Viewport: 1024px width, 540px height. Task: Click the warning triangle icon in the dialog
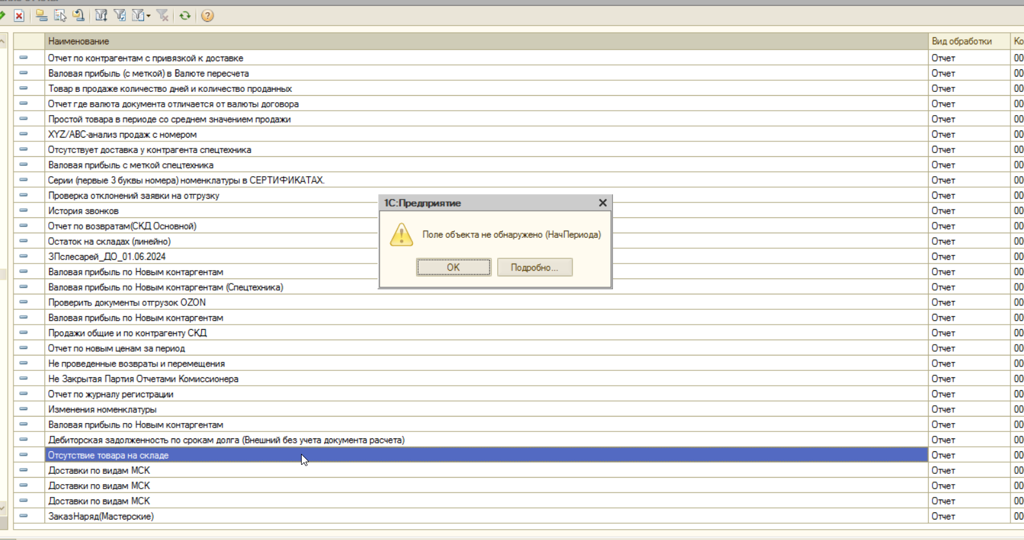[x=401, y=235]
